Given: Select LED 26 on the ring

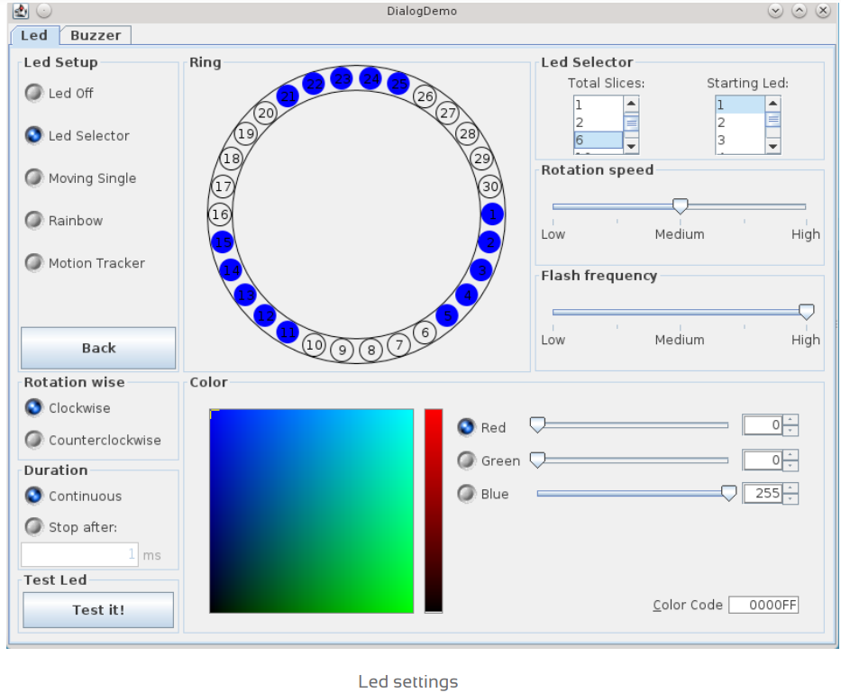Looking at the screenshot, I should tap(425, 96).
